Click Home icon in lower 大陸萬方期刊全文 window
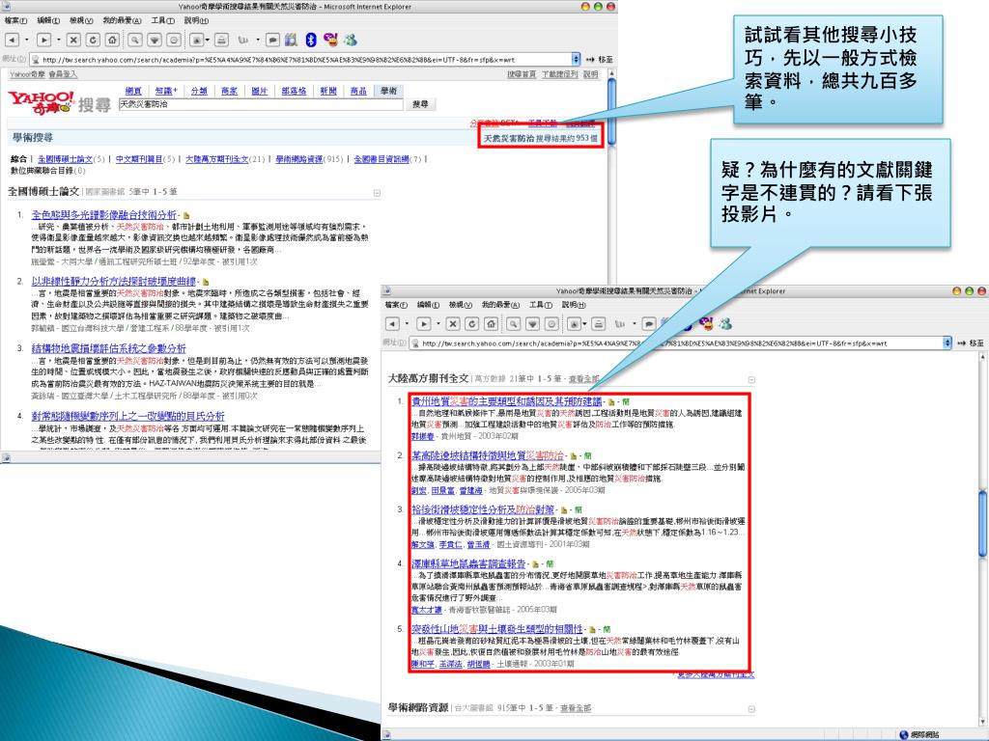 [491, 324]
